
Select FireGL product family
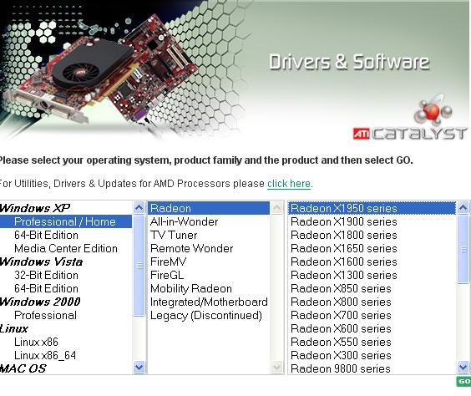[x=167, y=275]
